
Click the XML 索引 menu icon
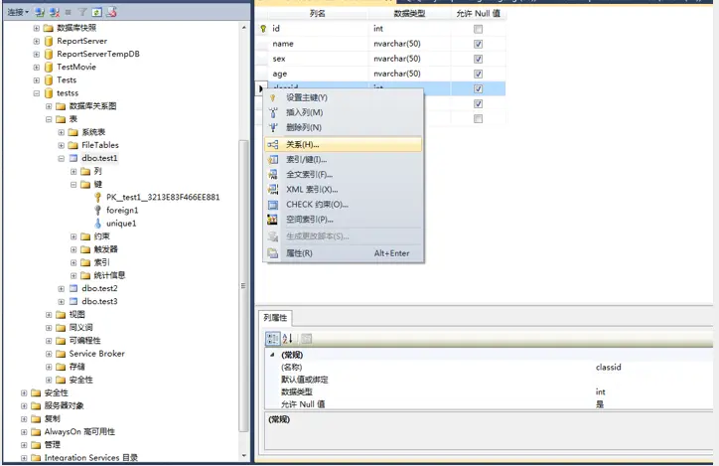coord(273,190)
